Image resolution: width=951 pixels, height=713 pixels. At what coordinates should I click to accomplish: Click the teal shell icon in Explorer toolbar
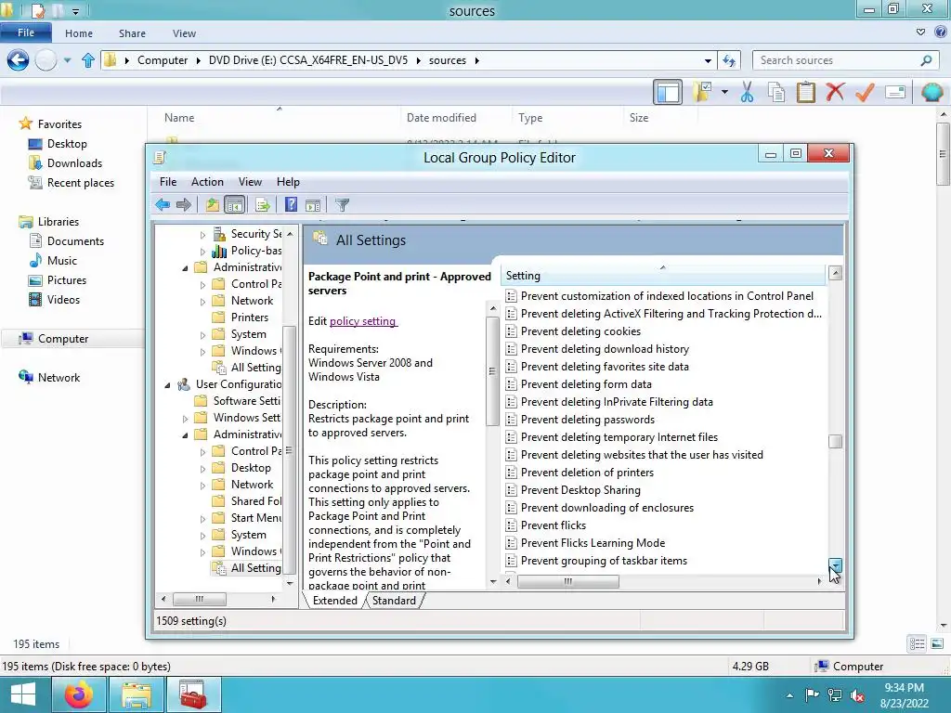tap(932, 92)
